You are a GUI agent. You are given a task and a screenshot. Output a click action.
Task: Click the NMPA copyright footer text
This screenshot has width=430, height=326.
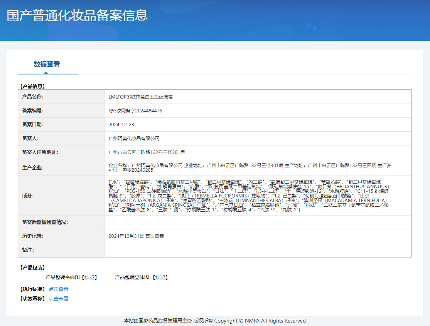215,321
